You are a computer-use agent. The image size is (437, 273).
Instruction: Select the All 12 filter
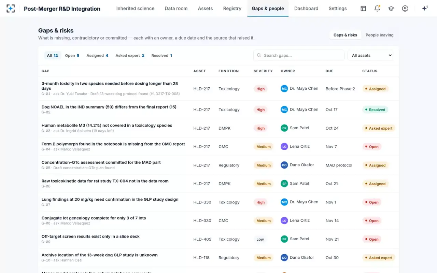[x=53, y=56]
